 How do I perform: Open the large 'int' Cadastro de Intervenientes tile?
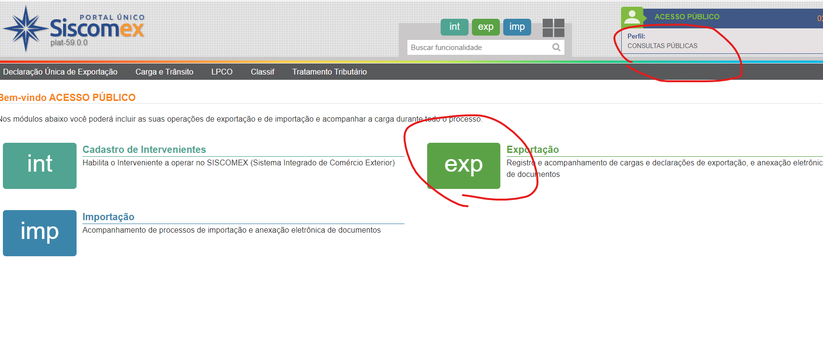(39, 166)
